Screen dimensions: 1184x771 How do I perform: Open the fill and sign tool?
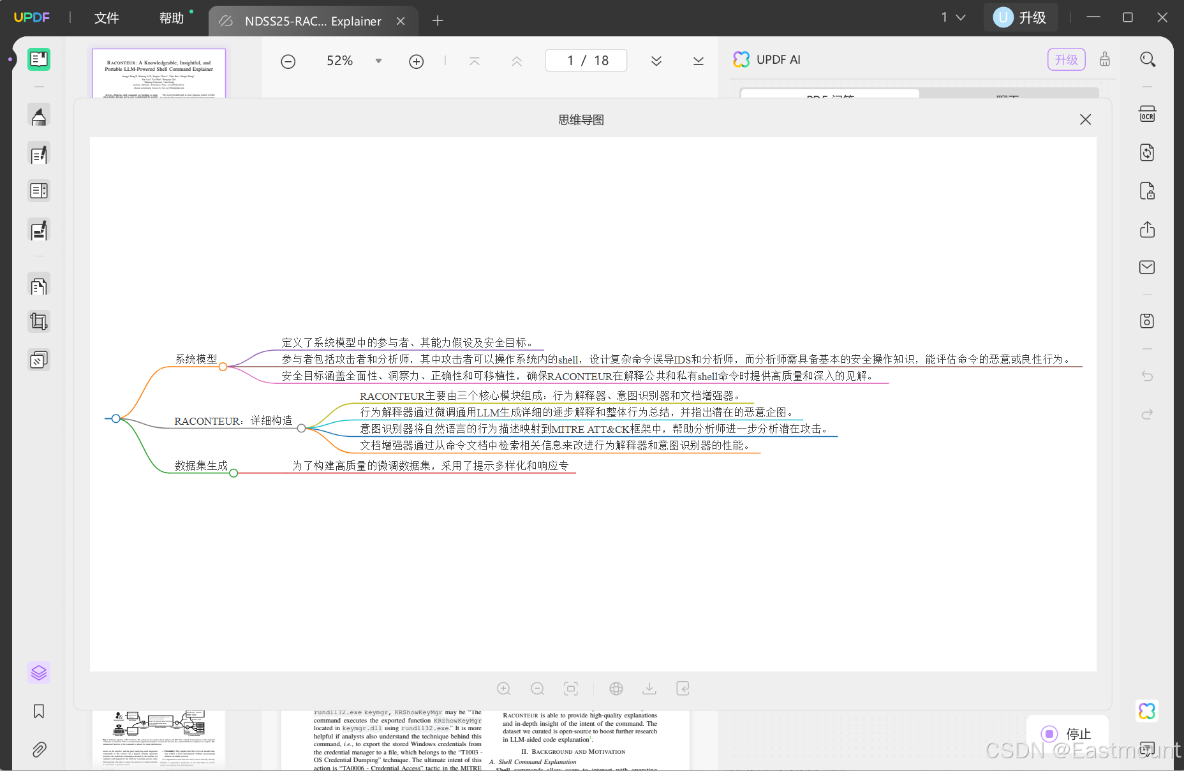click(39, 230)
